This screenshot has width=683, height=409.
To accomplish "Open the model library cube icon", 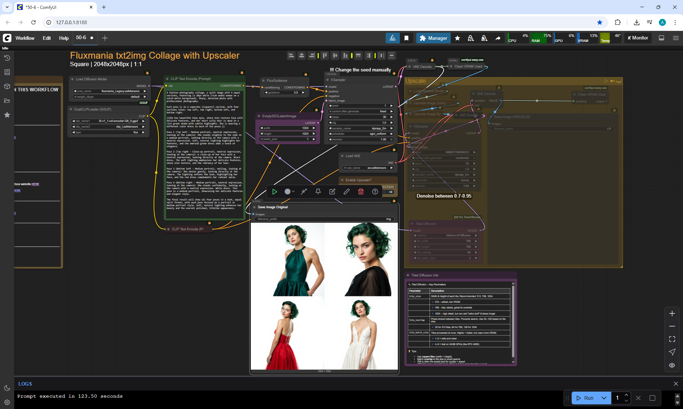I will coord(7,86).
